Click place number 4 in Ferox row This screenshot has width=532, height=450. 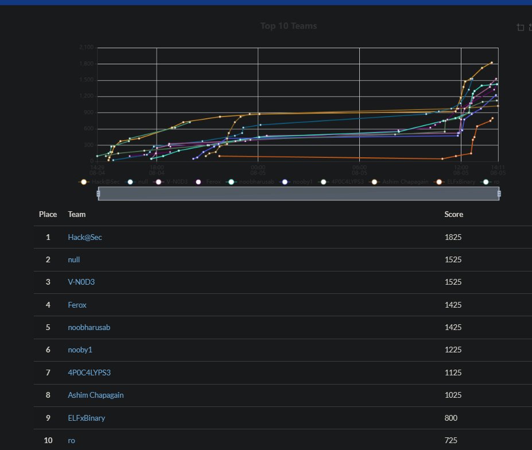(x=48, y=305)
